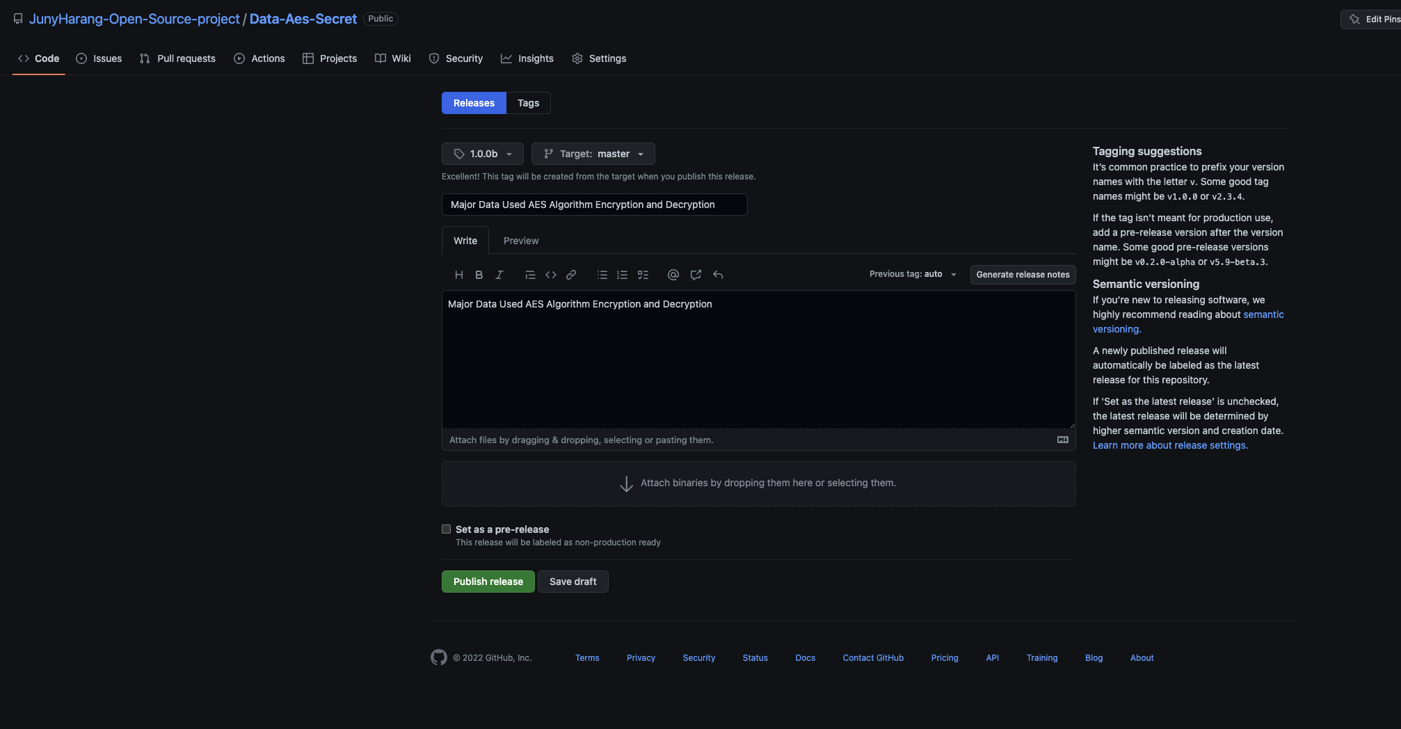The image size is (1401, 729).
Task: Open the Projects tab
Action: click(330, 58)
